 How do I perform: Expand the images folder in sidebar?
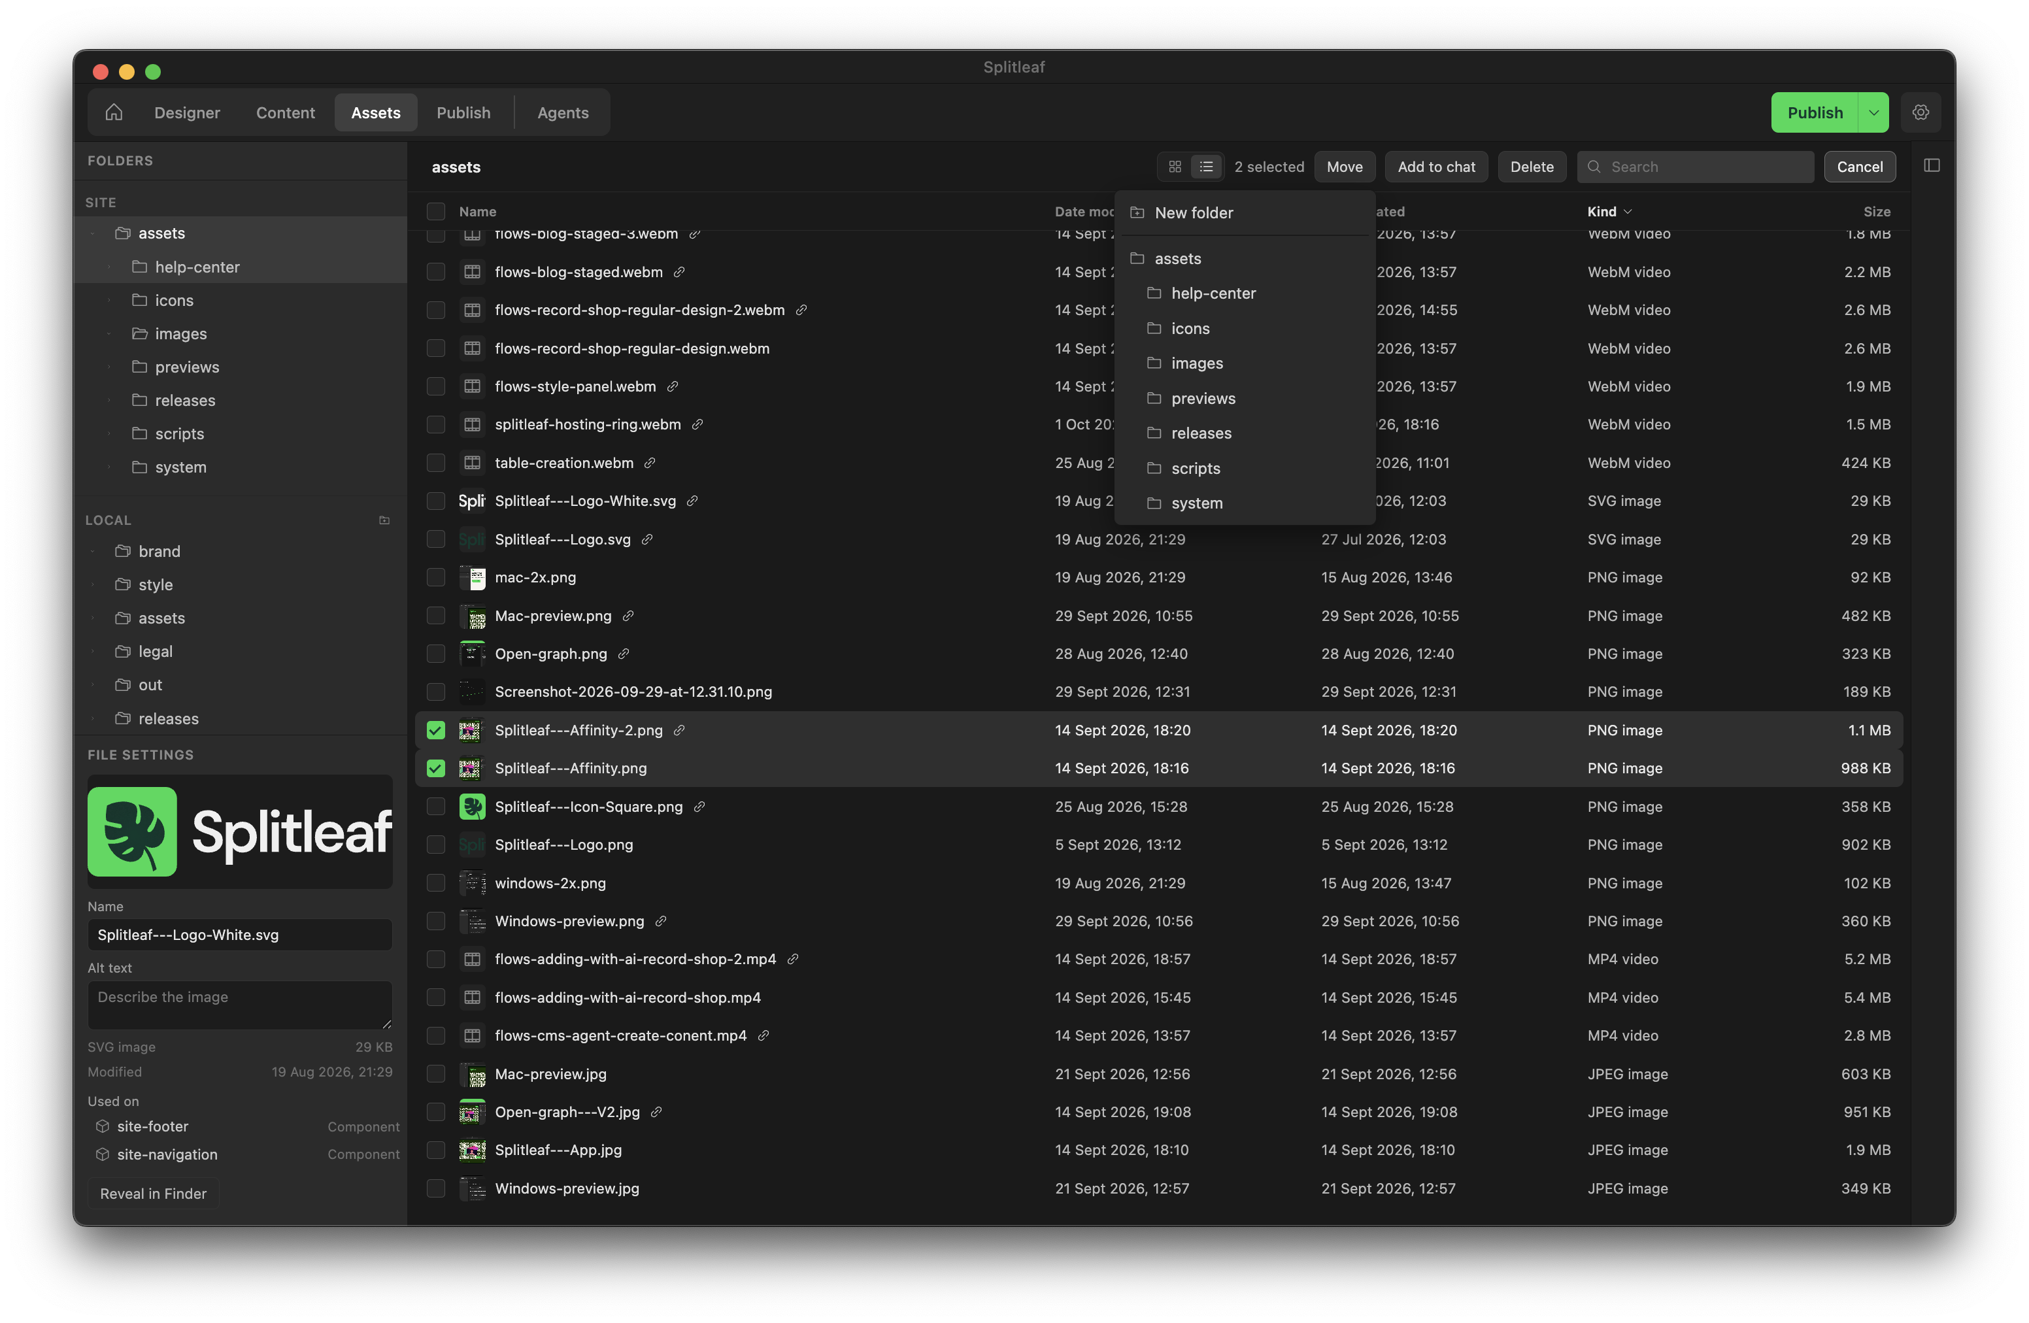click(109, 334)
